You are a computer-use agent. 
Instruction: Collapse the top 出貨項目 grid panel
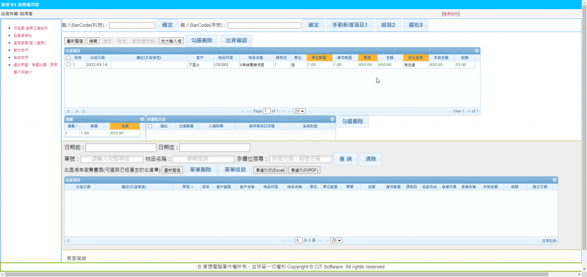tap(476, 51)
